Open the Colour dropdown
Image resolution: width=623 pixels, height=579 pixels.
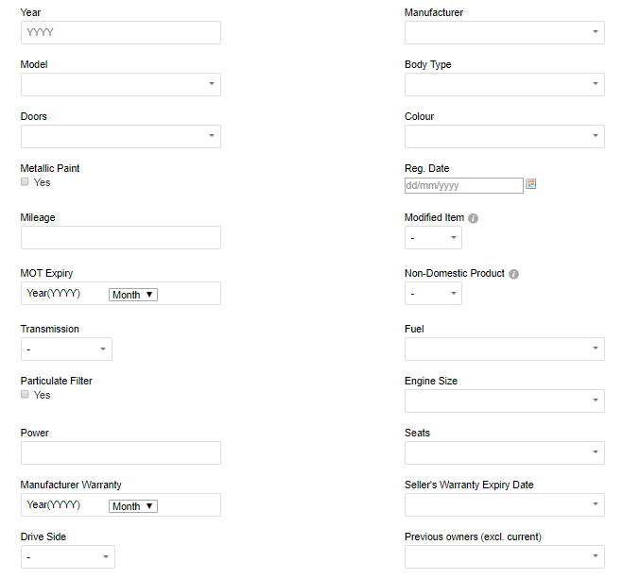click(x=505, y=137)
